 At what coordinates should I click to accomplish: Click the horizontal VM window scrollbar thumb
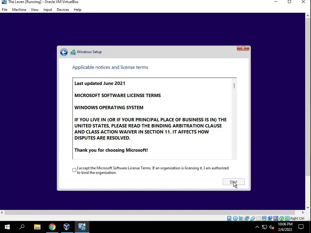click(x=150, y=213)
